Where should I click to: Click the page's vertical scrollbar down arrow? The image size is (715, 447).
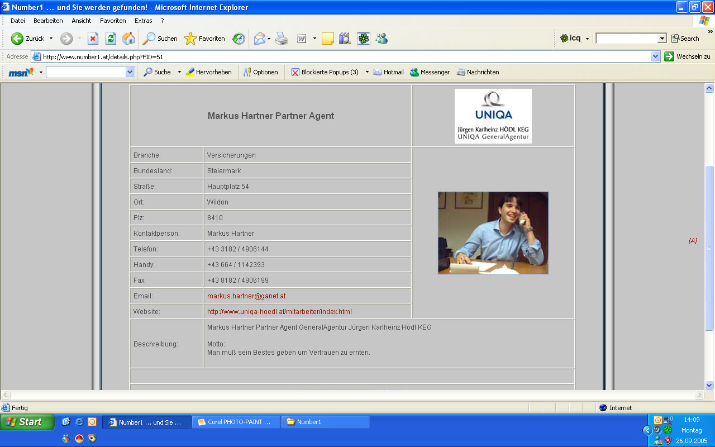(x=709, y=385)
